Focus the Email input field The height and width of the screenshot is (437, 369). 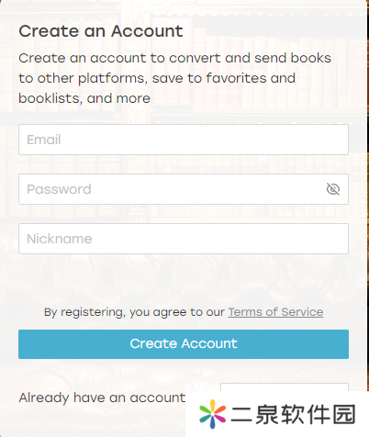184,140
